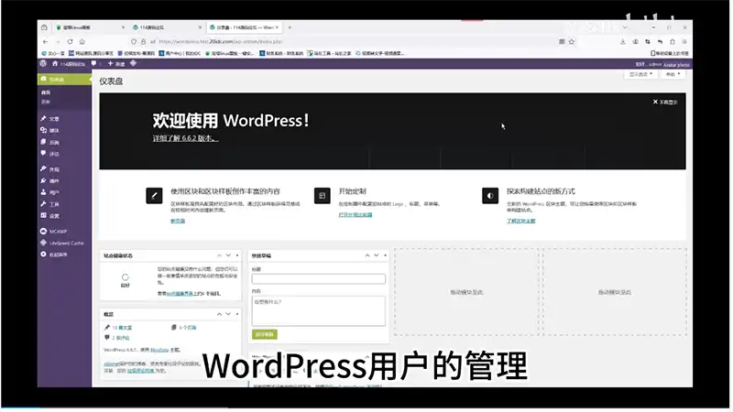Open the Posts (文章) menu in sidebar
Screen dimensions: 733x412
(x=53, y=119)
